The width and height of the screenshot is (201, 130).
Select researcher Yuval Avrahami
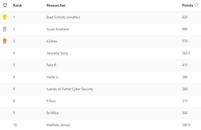point(58,29)
